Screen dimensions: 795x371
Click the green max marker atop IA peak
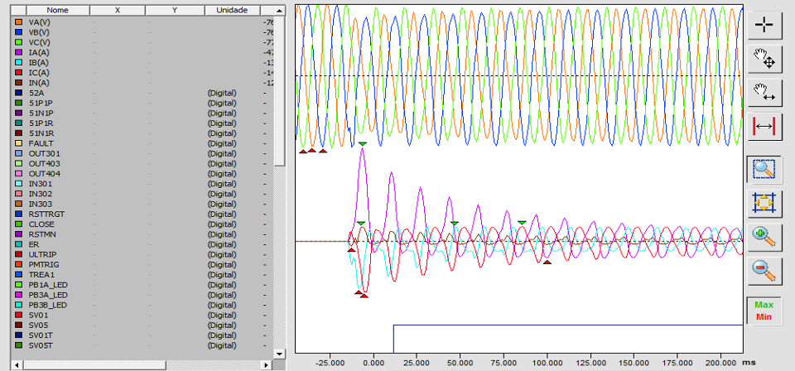click(x=362, y=144)
